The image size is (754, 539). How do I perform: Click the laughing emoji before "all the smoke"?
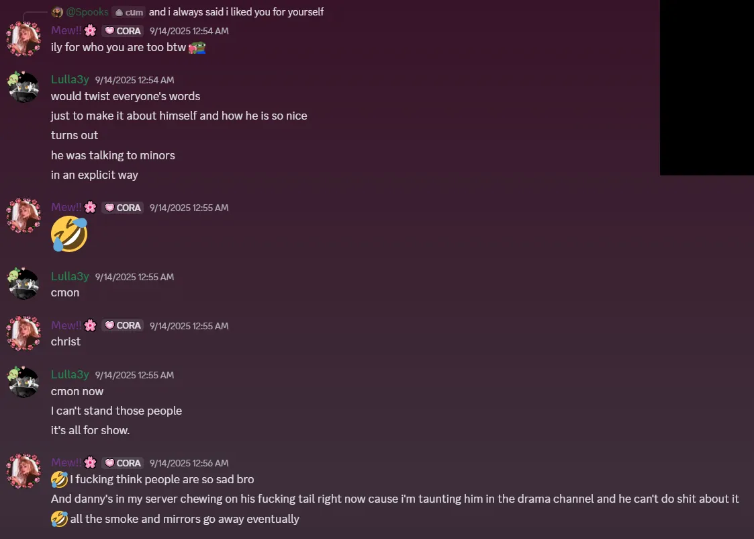(59, 519)
